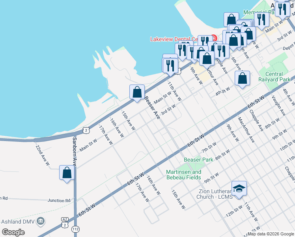Select the rightmost shopping bag marker in the downtown cluster
Image resolution: width=295 pixels, height=237 pixels.
(248, 35)
